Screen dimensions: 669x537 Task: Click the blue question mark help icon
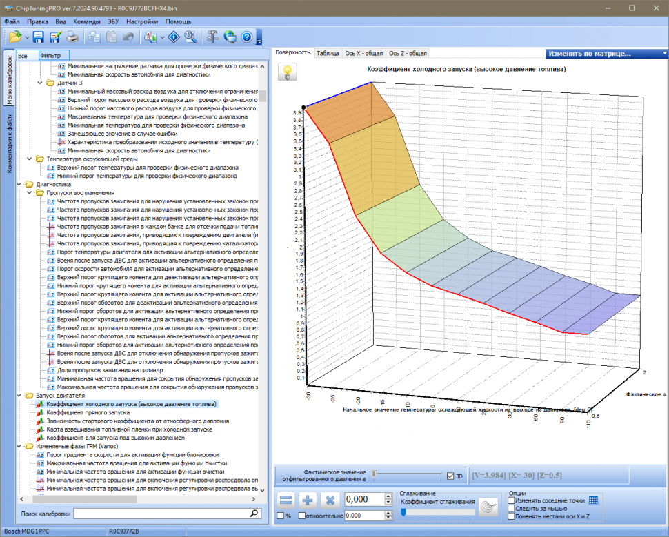coord(246,37)
